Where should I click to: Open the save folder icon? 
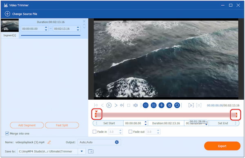[91, 151]
